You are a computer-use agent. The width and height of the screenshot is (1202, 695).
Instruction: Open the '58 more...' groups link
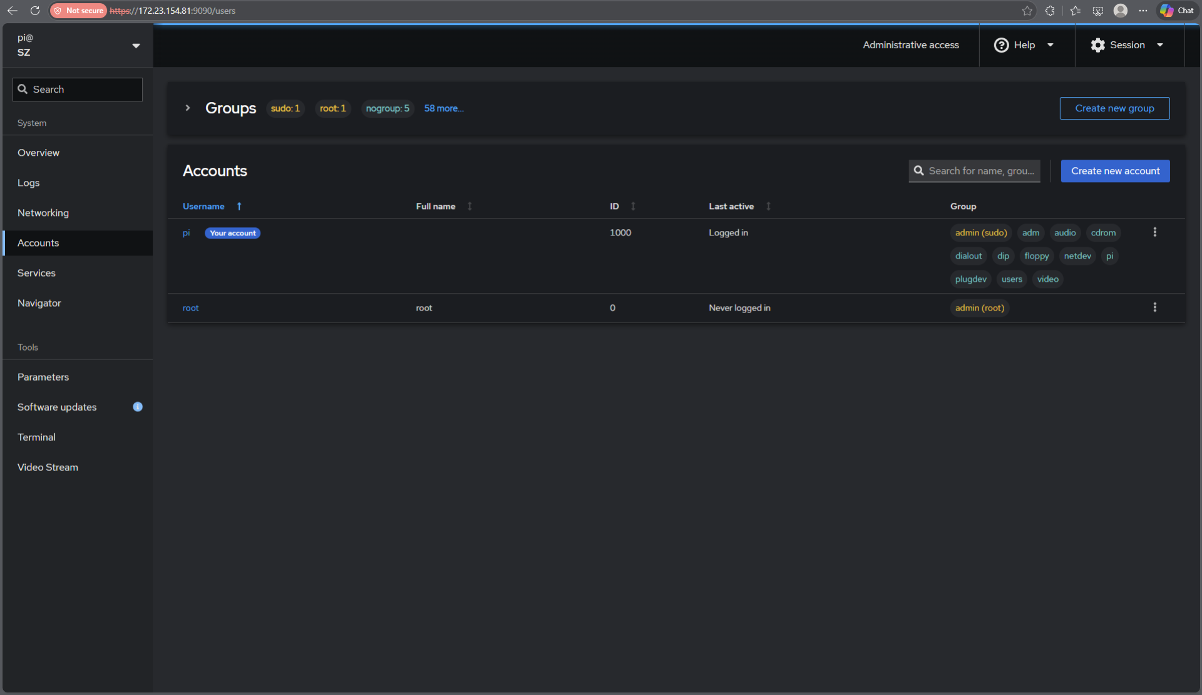(x=444, y=108)
